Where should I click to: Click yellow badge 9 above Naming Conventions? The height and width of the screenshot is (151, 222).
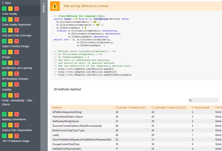(x=10, y=114)
